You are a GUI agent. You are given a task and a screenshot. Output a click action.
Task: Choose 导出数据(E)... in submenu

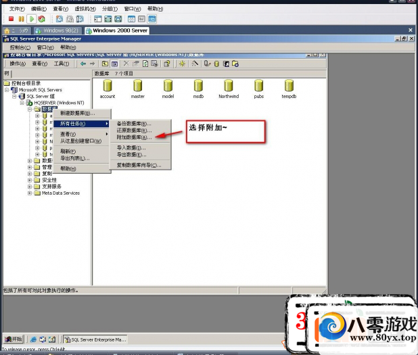pyautogui.click(x=140, y=155)
